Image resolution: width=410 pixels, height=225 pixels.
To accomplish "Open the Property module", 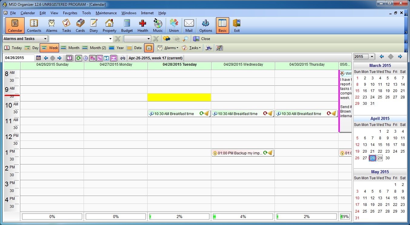I will tap(109, 25).
